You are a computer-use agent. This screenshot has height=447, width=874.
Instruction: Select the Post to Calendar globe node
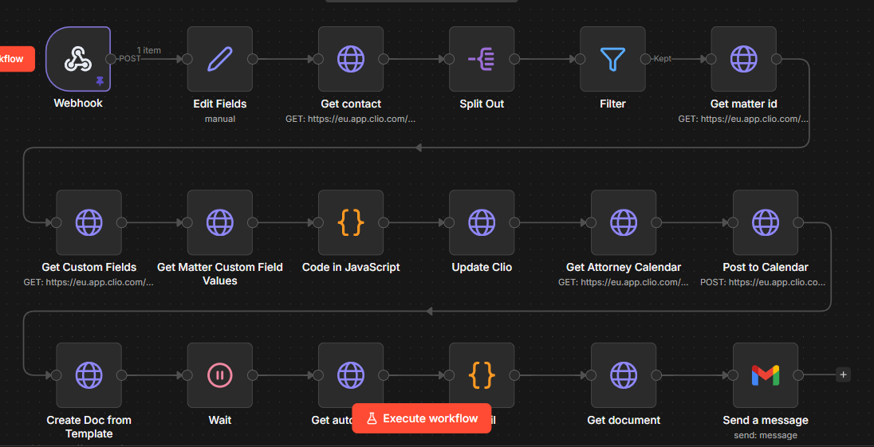766,222
